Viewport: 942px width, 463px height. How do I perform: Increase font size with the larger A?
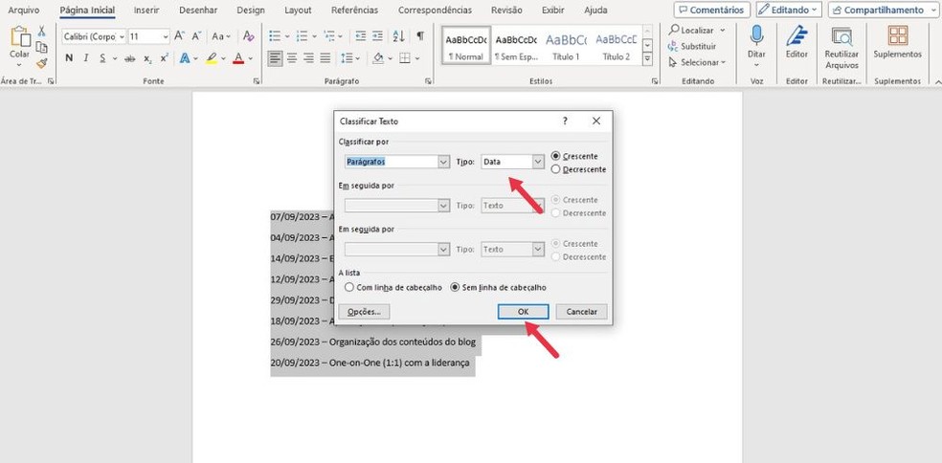[x=180, y=36]
